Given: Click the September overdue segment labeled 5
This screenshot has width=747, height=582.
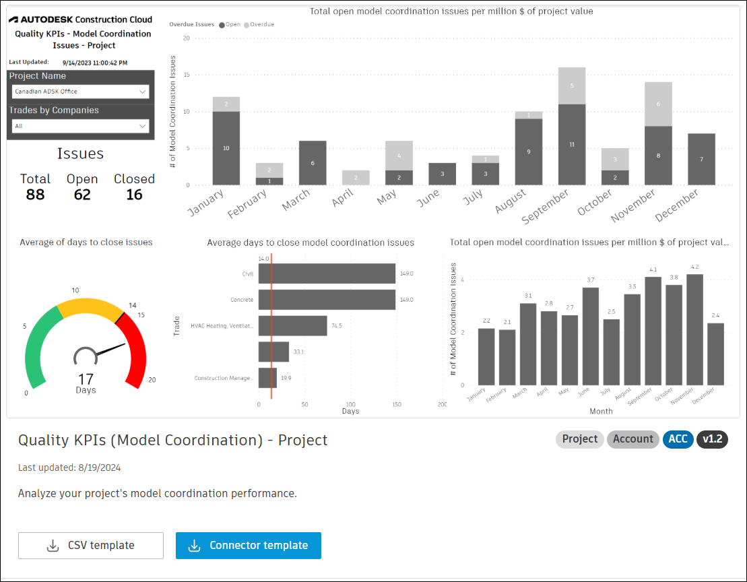Looking at the screenshot, I should [x=572, y=86].
